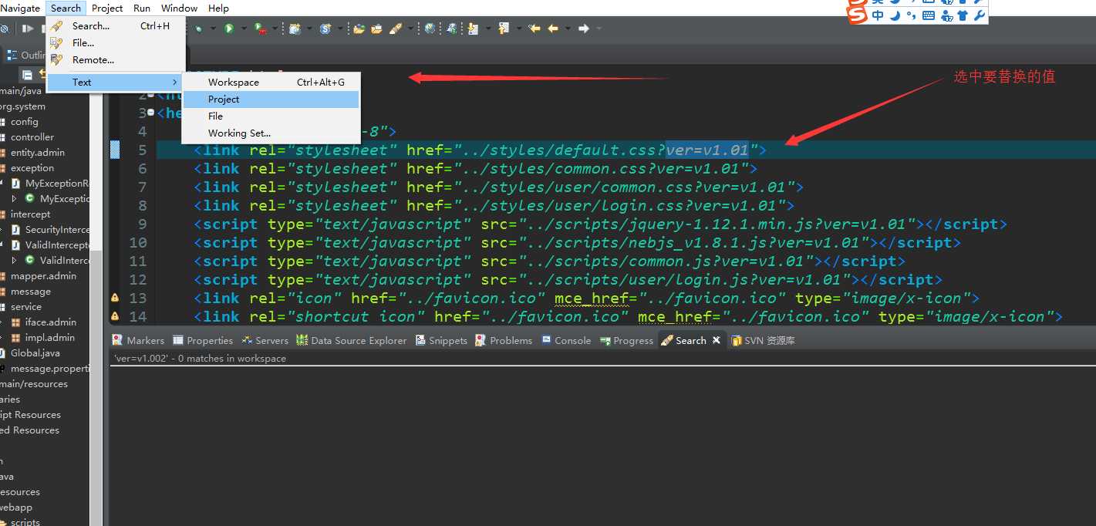The image size is (1096, 526).
Task: Choose Workspace in Text submenu
Action: 271,82
